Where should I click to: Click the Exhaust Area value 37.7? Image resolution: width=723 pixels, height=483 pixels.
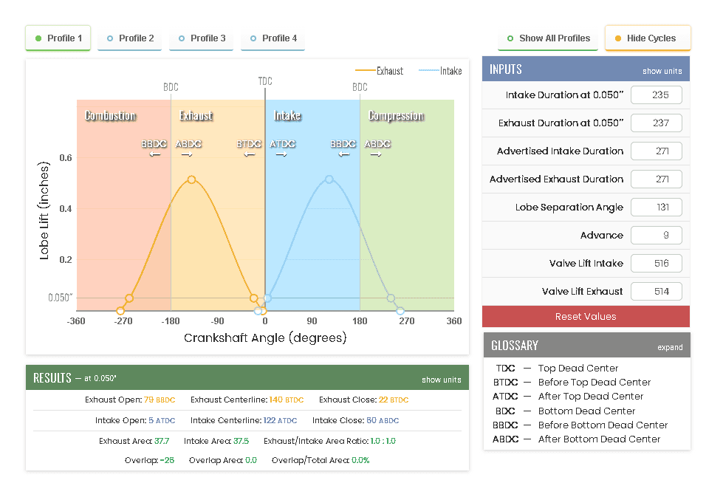(x=162, y=442)
